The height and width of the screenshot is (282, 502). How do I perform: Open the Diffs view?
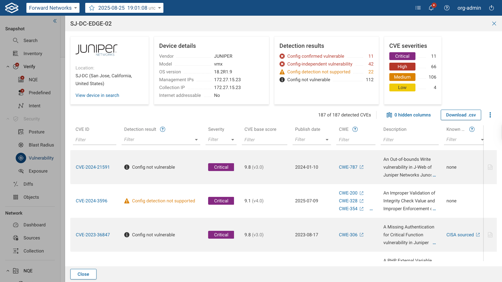29,184
